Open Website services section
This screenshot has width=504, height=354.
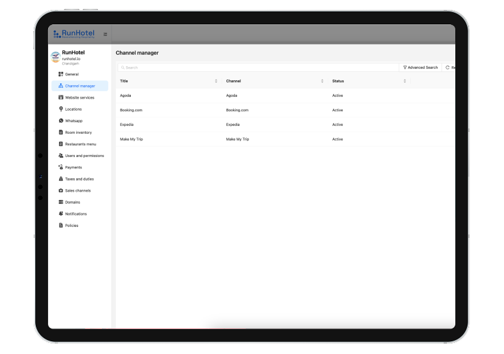point(80,97)
